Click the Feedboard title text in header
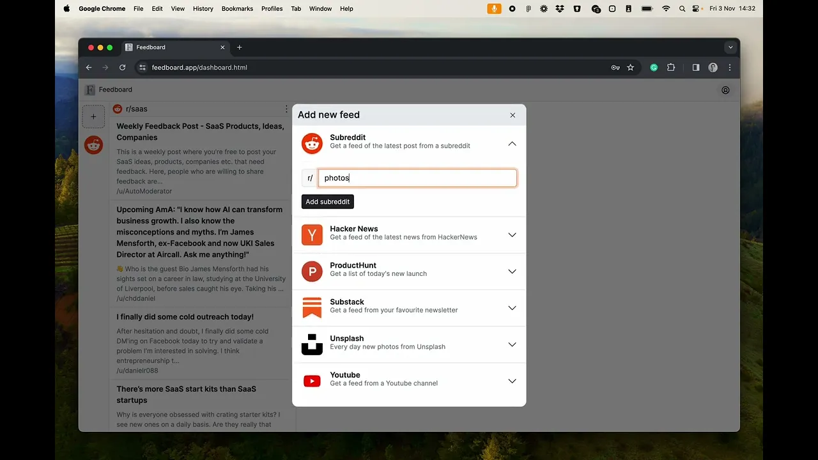Viewport: 818px width, 460px height. [115, 89]
